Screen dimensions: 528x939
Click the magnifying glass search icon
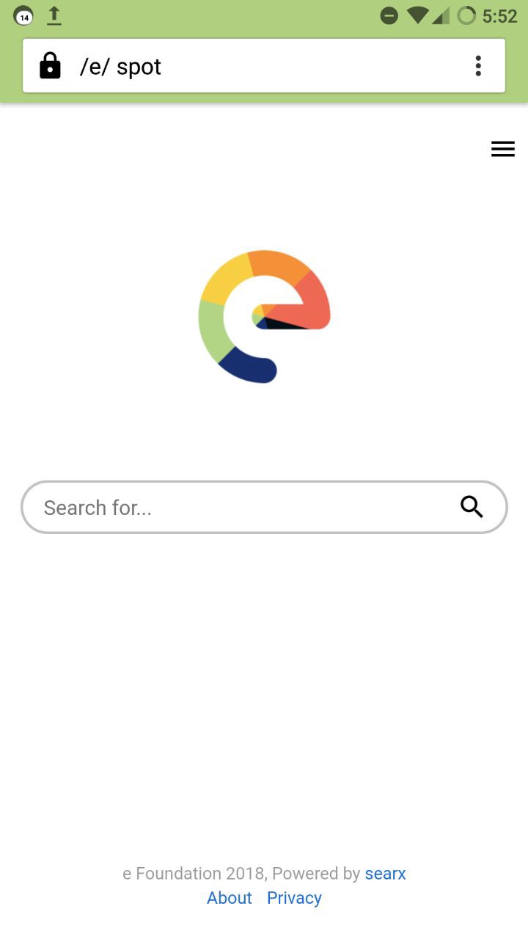[472, 506]
